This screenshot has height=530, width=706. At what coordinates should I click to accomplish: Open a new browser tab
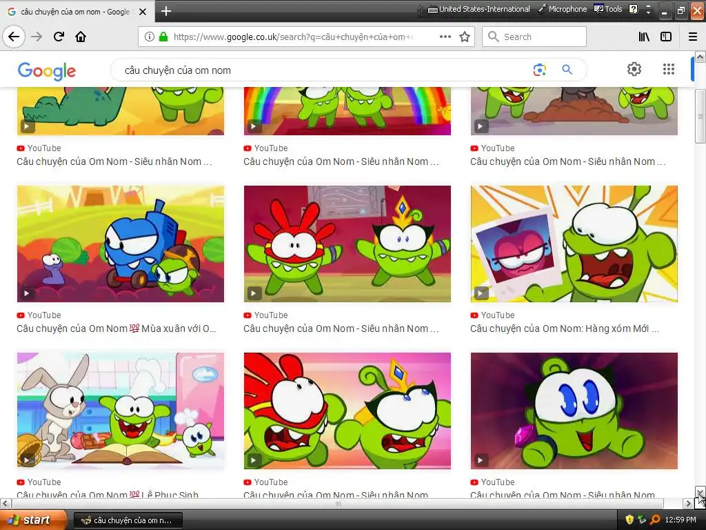coord(165,11)
